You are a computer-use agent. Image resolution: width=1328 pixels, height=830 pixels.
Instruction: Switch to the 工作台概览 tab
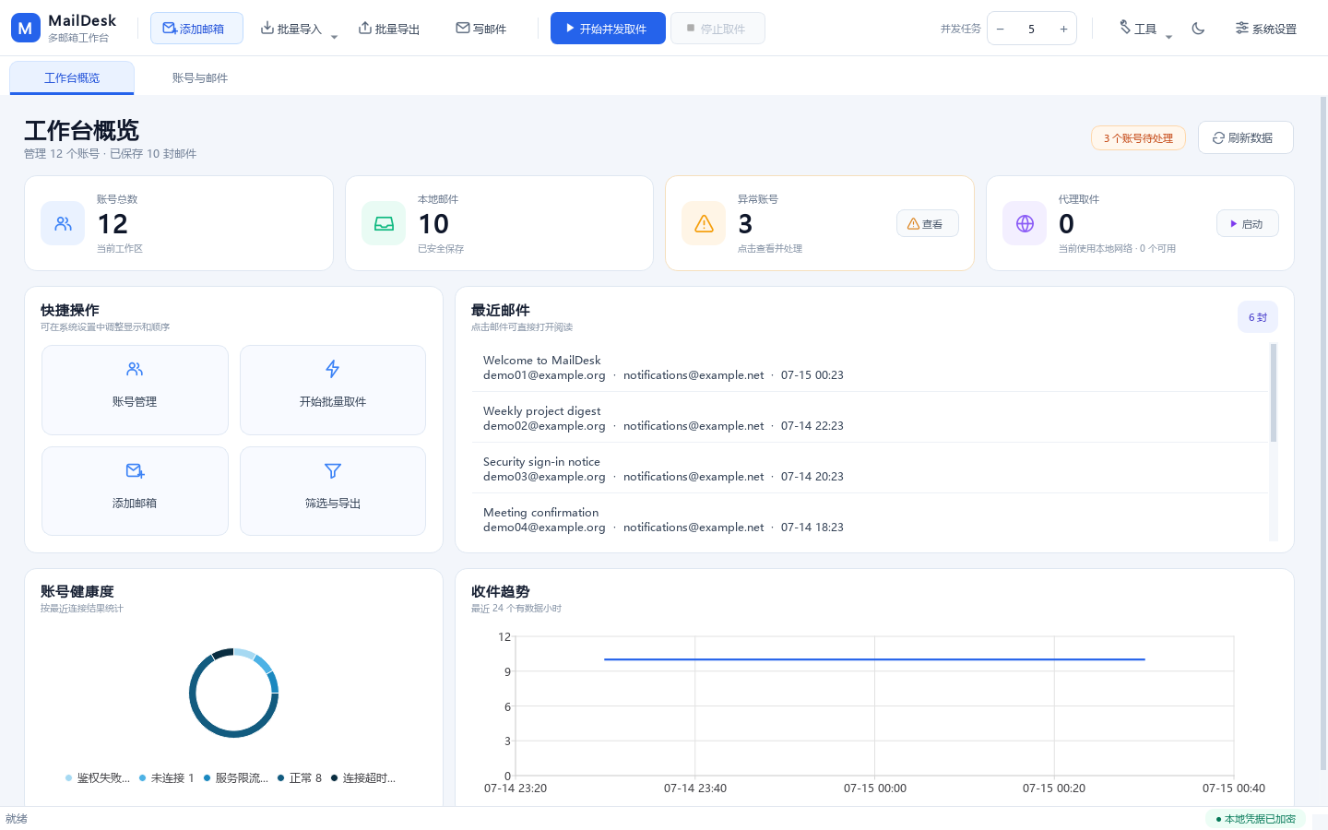[72, 78]
